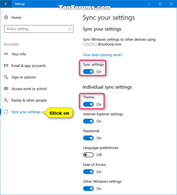Switch off Ease of Access sync
This screenshot has height=195, width=177.
[88, 172]
